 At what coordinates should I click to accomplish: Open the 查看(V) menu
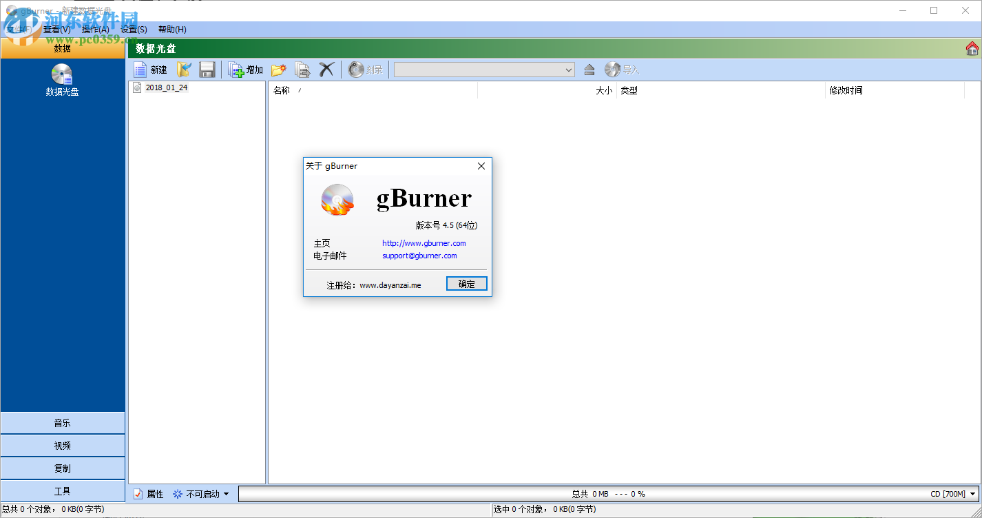coord(56,30)
